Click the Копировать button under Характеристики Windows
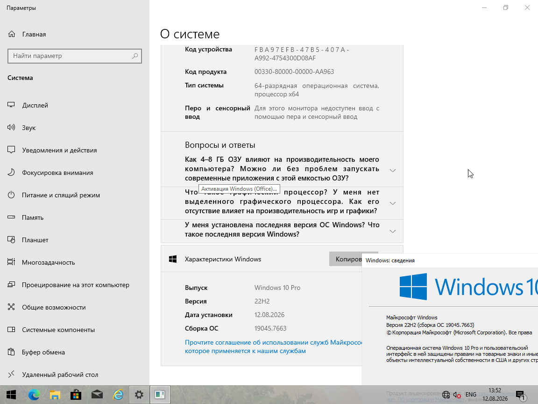 click(x=346, y=259)
